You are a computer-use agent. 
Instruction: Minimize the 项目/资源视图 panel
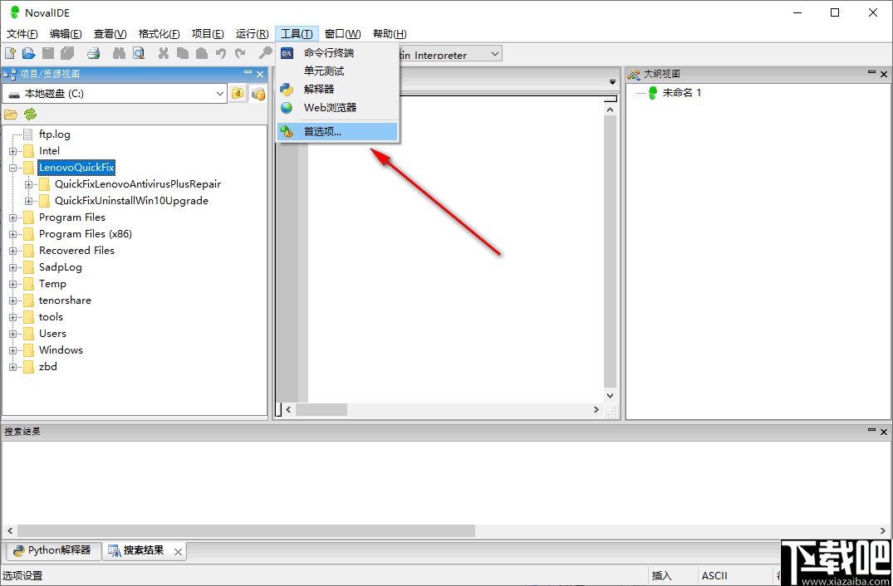pos(248,72)
